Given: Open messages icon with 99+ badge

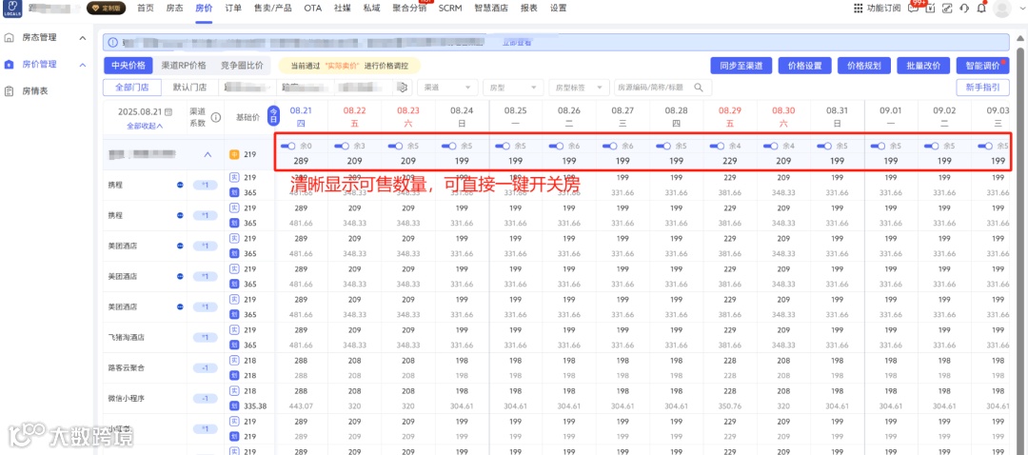Looking at the screenshot, I should tap(913, 8).
